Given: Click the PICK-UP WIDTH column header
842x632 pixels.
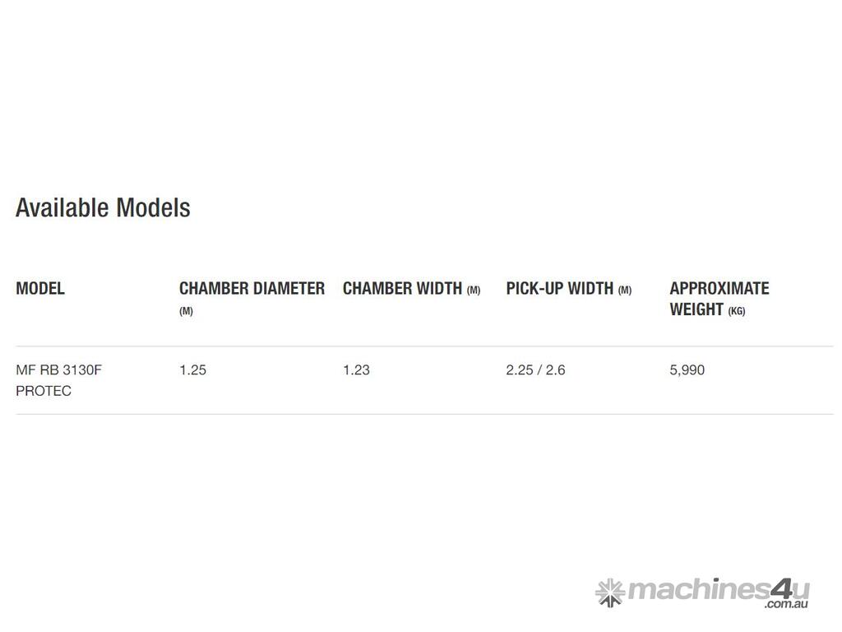Looking at the screenshot, I should coord(559,288).
